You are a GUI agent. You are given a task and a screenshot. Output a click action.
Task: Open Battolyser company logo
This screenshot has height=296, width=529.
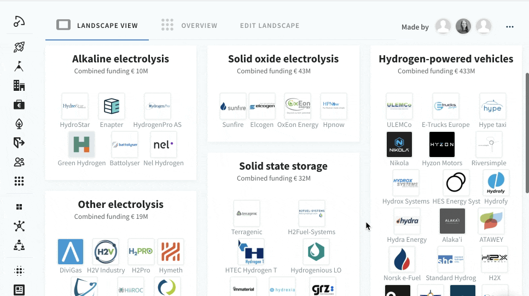tap(125, 144)
